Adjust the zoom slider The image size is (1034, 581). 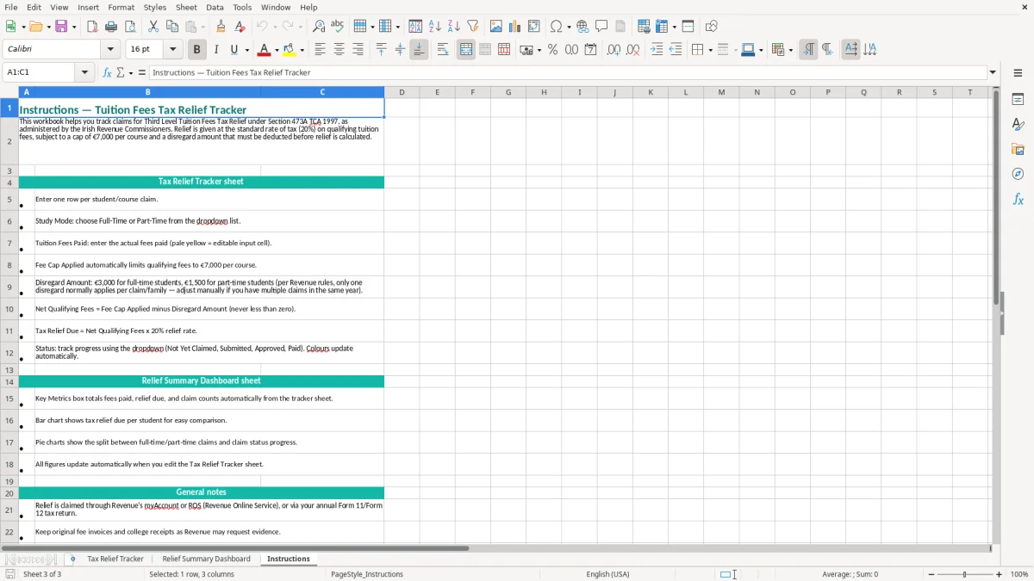point(964,574)
